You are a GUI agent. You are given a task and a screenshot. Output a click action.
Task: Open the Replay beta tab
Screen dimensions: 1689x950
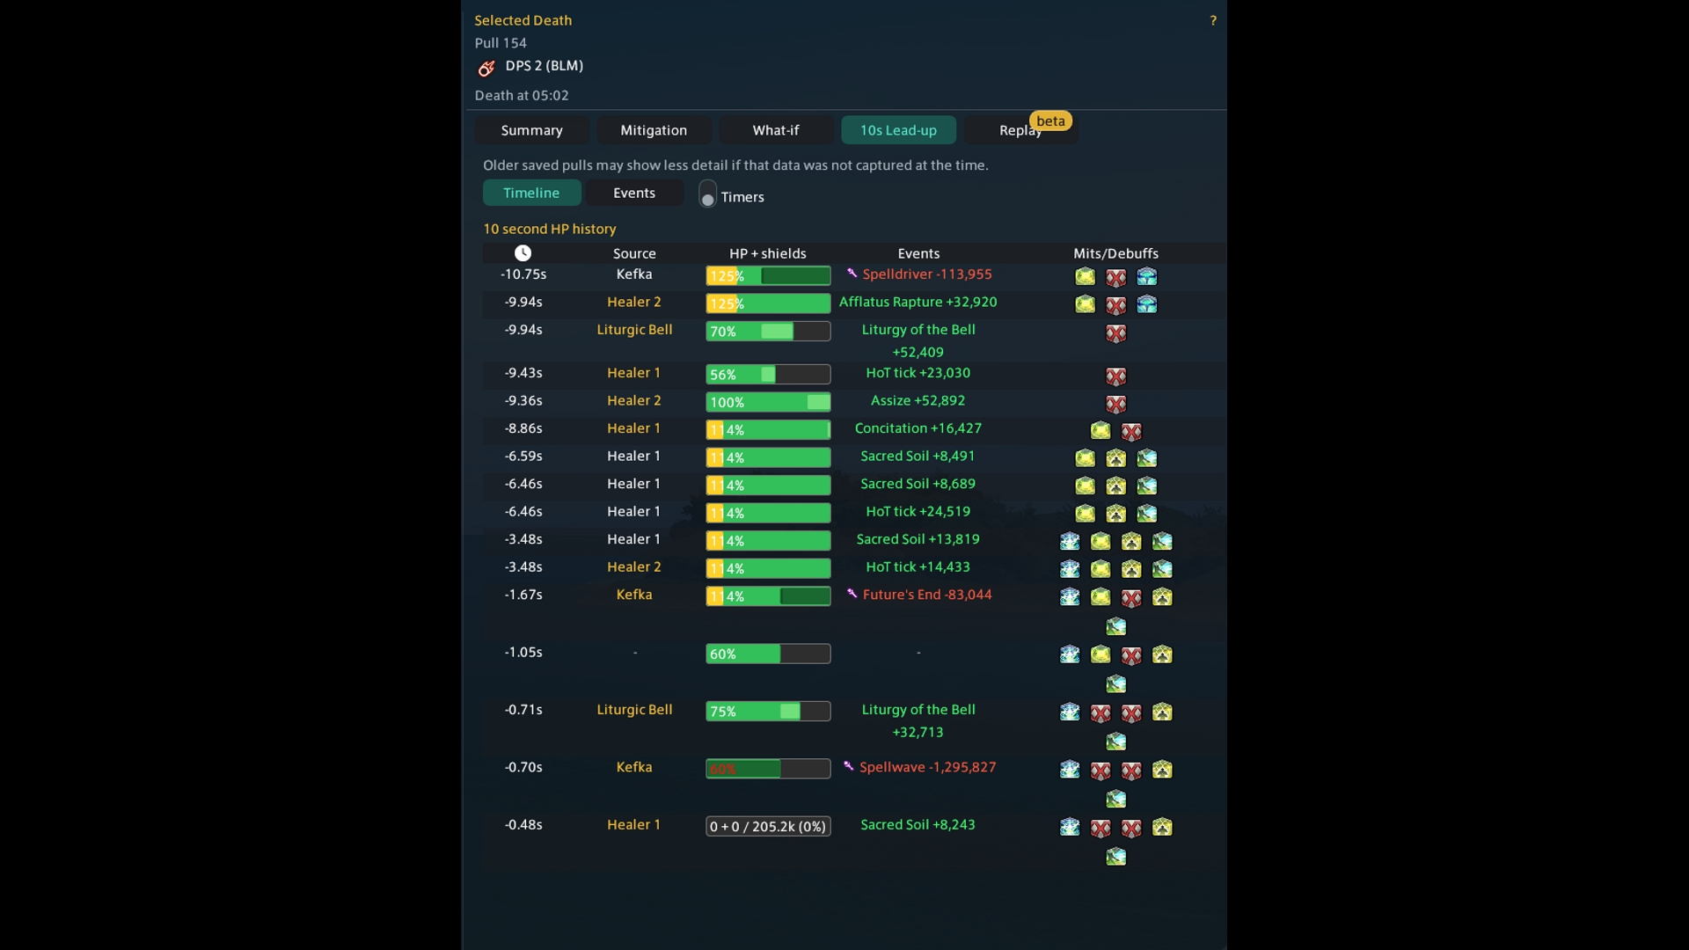click(x=1020, y=130)
